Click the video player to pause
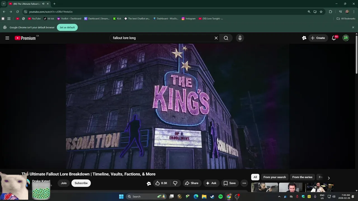 coord(178,106)
